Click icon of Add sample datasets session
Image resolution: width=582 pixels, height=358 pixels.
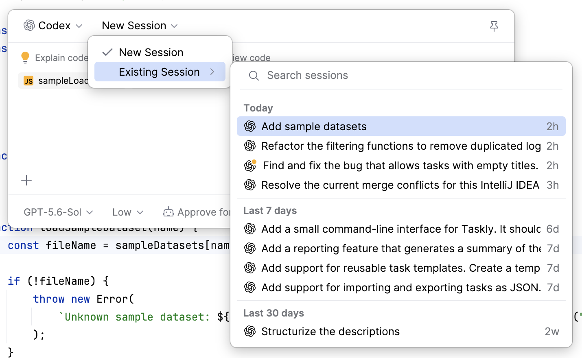pos(250,127)
